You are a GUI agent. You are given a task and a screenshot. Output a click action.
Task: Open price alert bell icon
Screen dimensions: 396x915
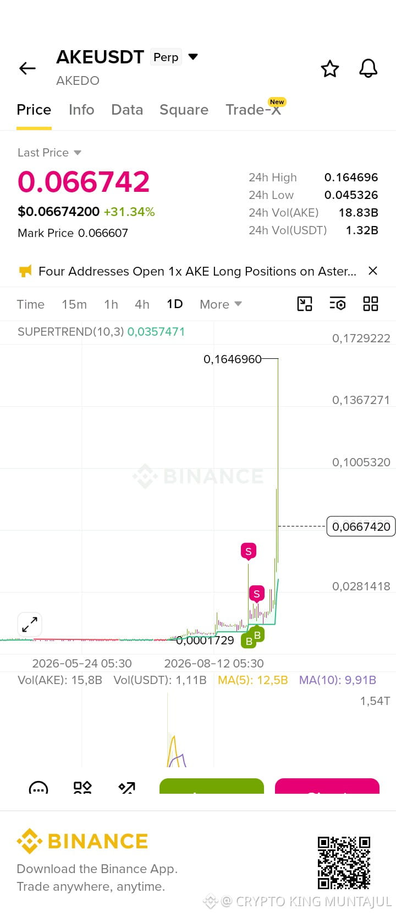368,68
